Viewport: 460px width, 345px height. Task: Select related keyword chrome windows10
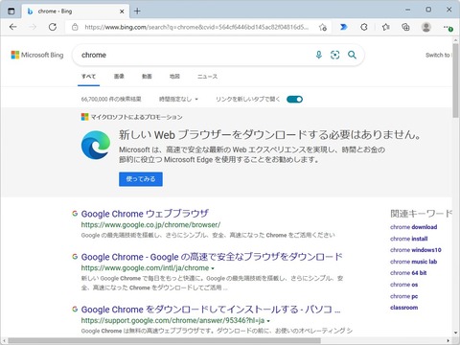(416, 250)
